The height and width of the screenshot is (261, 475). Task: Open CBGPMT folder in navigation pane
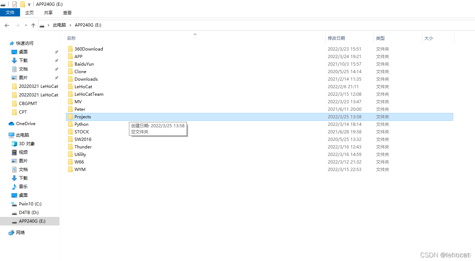[28, 103]
